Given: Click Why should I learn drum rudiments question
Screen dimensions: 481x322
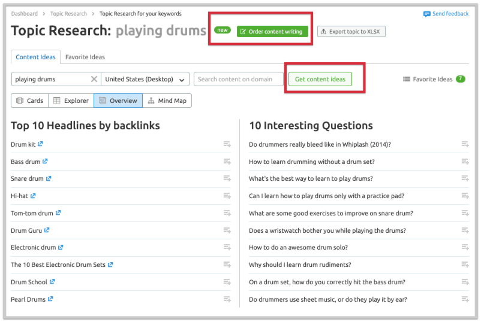Looking at the screenshot, I should click(300, 265).
